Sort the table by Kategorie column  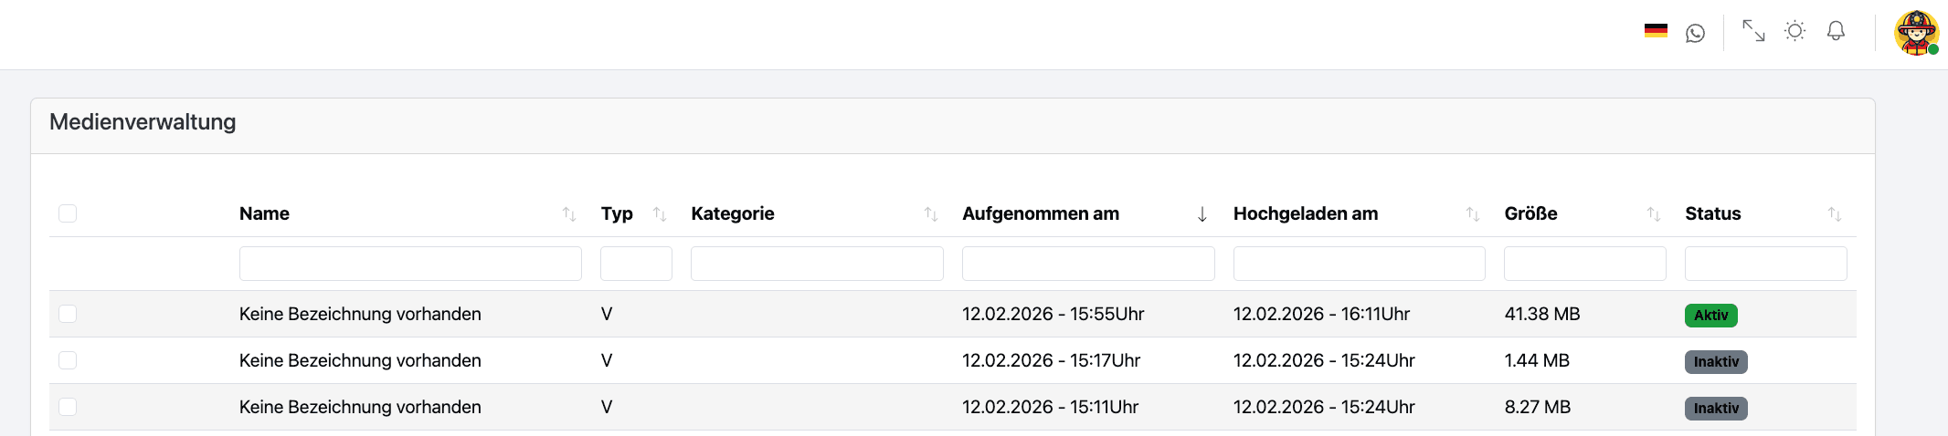click(930, 214)
